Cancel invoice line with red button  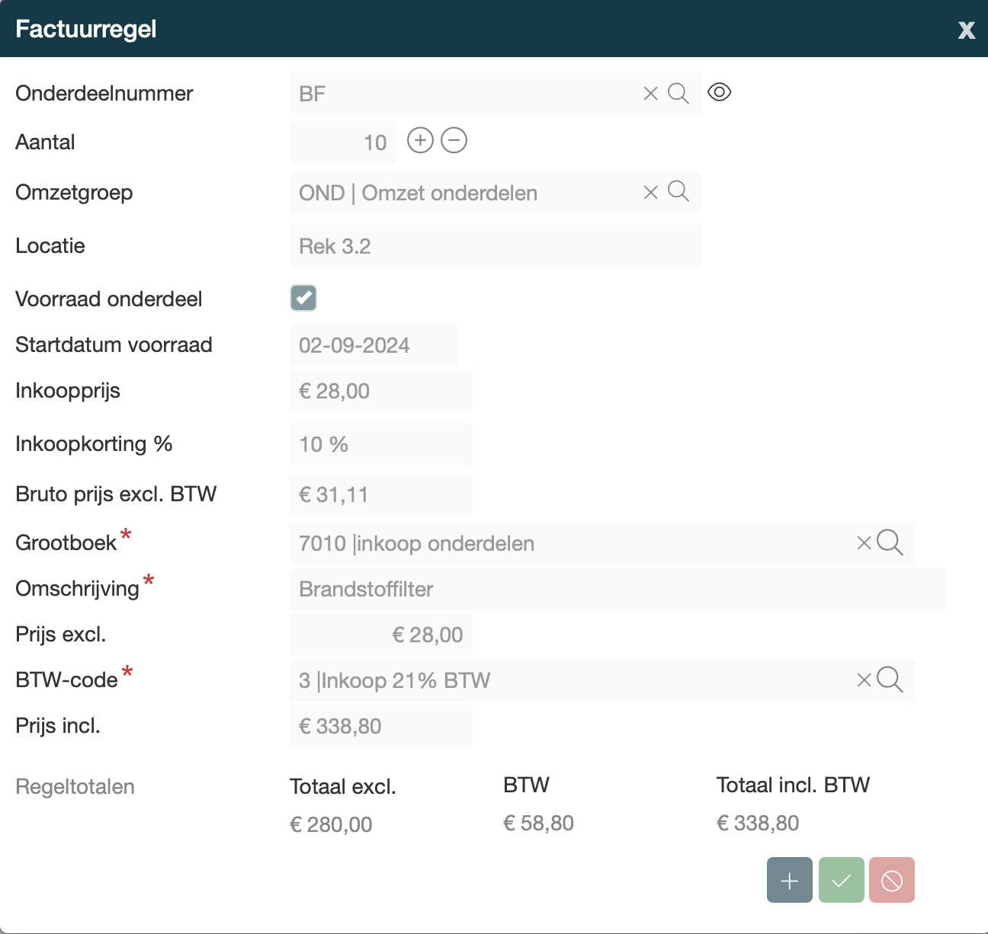pyautogui.click(x=892, y=880)
